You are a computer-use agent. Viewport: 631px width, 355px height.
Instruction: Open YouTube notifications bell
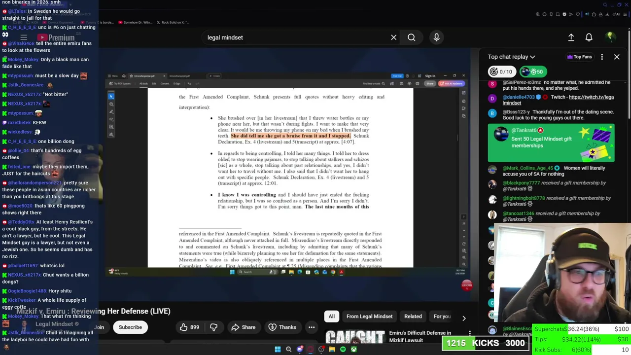click(x=589, y=37)
